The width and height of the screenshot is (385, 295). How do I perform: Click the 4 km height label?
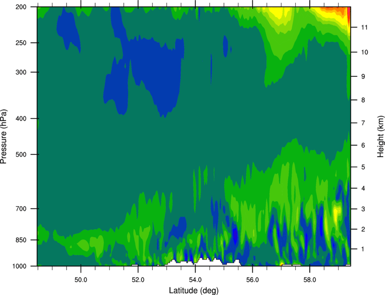(363, 188)
